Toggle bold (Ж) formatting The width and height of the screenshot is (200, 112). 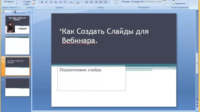pyautogui.click(x=42, y=2)
